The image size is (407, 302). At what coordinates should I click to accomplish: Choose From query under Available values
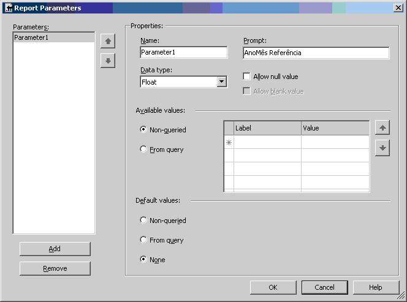pos(144,149)
